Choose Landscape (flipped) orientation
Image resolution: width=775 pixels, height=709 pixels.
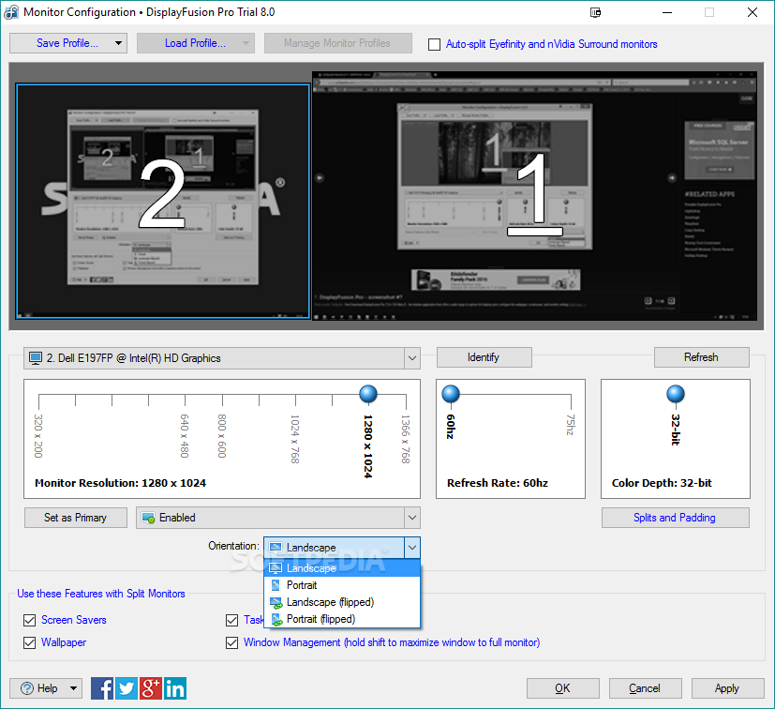(342, 602)
